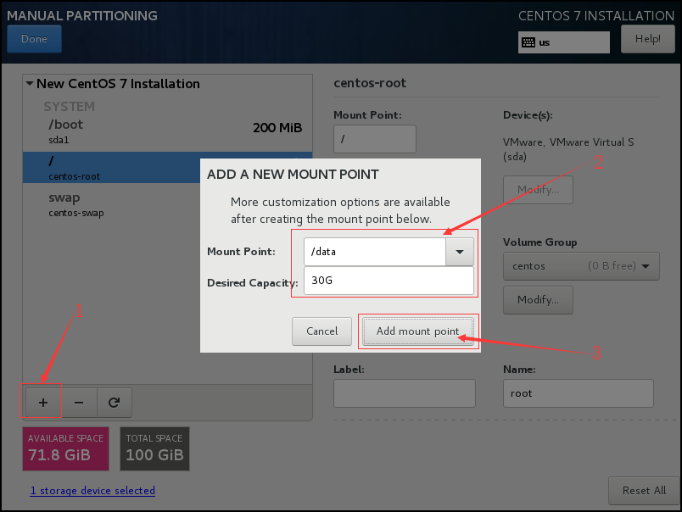Open 1 storage device selected link

point(92,491)
